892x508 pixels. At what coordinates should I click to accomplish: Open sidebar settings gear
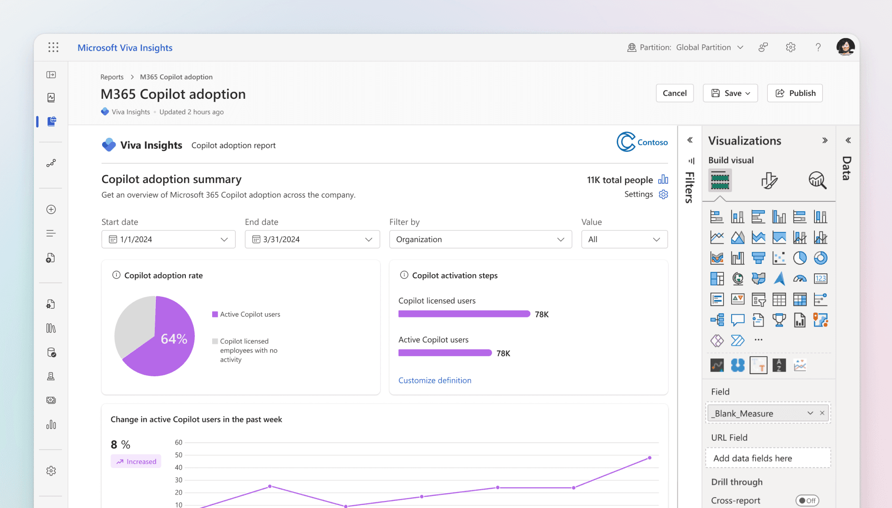pos(51,471)
